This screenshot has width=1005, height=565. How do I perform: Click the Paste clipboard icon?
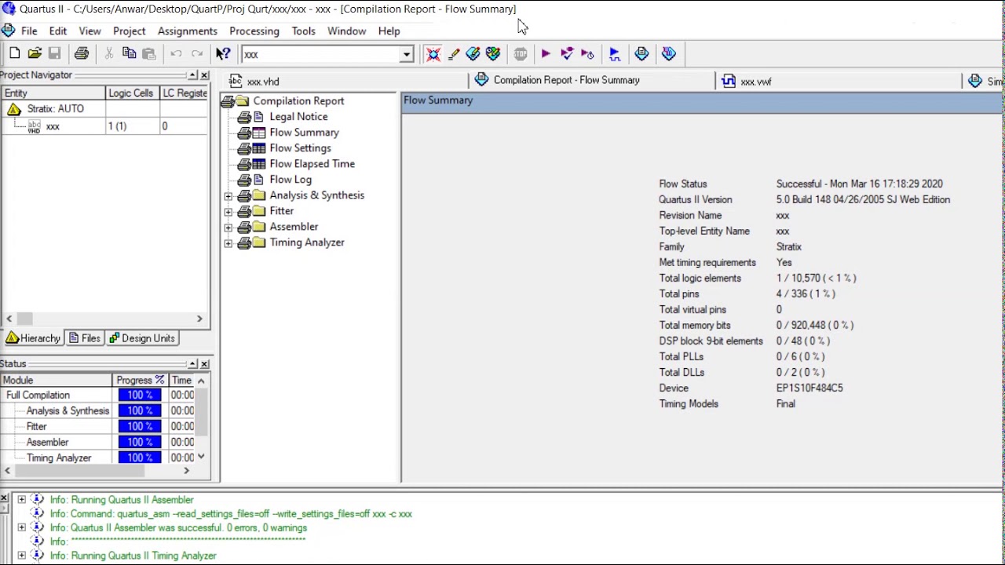[148, 53]
